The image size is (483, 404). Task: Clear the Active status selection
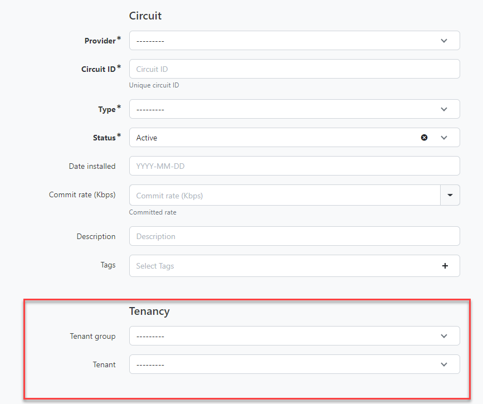tap(424, 138)
